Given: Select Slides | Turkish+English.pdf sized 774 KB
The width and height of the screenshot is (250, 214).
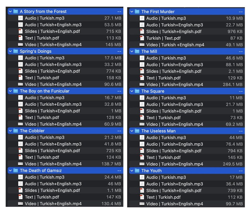Looking at the screenshot, I should point(52,71).
